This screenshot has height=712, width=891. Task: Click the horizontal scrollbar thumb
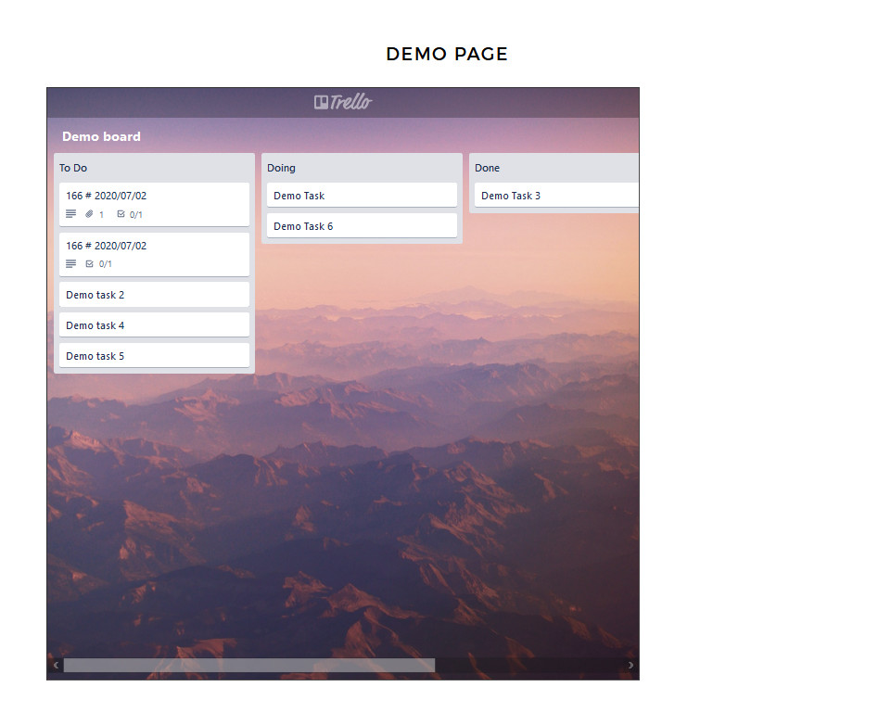click(x=248, y=666)
